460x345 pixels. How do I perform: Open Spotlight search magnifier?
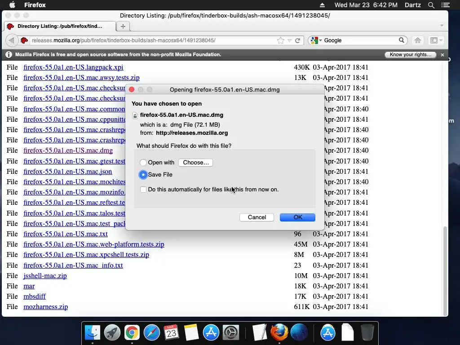[x=431, y=5]
